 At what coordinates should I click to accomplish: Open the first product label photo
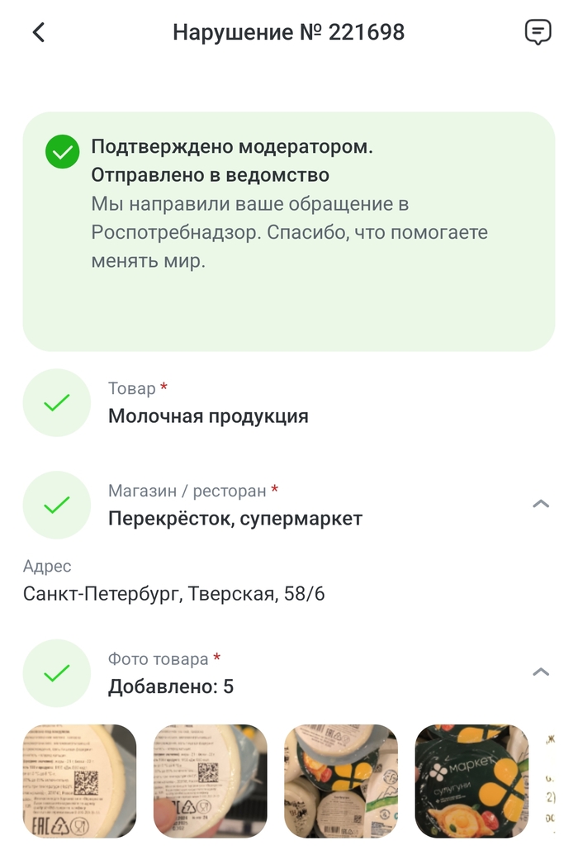[79, 781]
